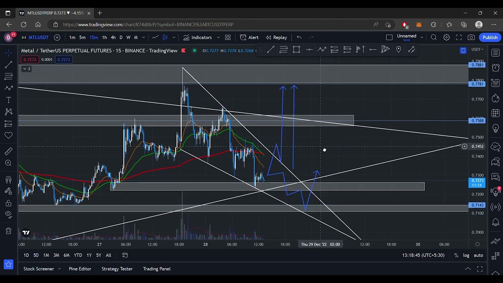Screen dimensions: 503x283
Task: Start bar Replay mode
Action: pyautogui.click(x=276, y=37)
